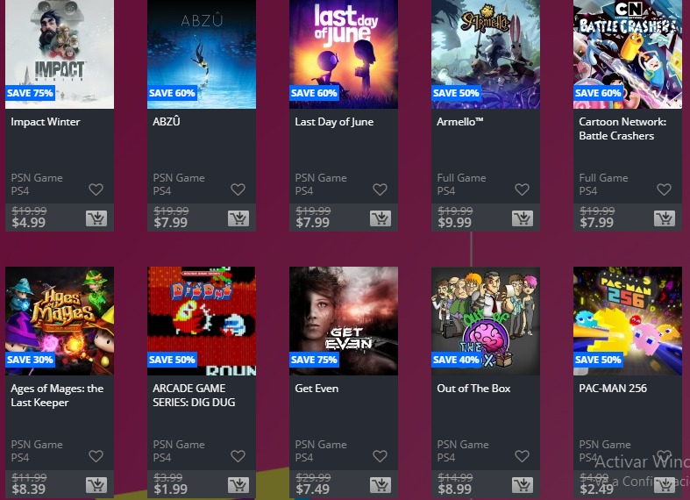Toggle wishlist heart for Out of The Box
The height and width of the screenshot is (500, 690).
(522, 456)
